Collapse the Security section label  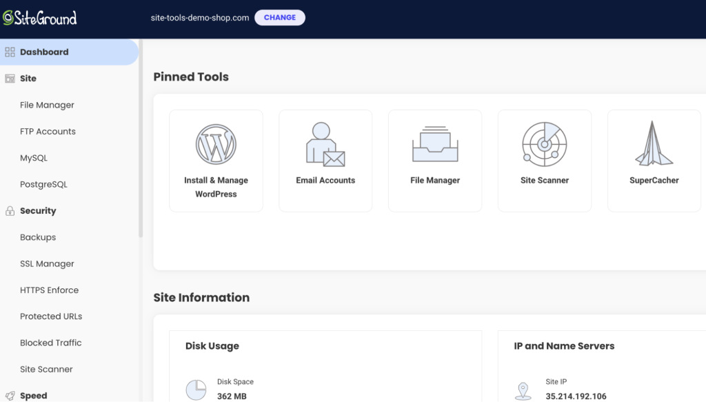click(x=38, y=211)
